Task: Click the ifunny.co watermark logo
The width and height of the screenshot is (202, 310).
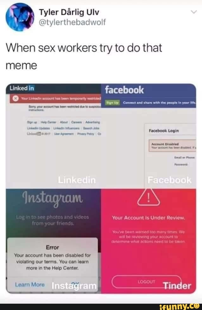Action: (x=180, y=307)
